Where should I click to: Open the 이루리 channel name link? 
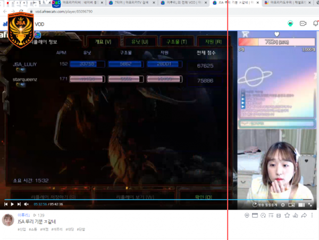coord(24,215)
